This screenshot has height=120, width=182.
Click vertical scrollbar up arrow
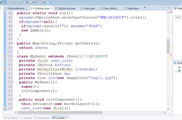pyautogui.click(x=168, y=13)
